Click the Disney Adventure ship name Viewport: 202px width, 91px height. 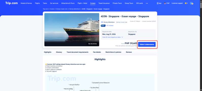(x=109, y=22)
